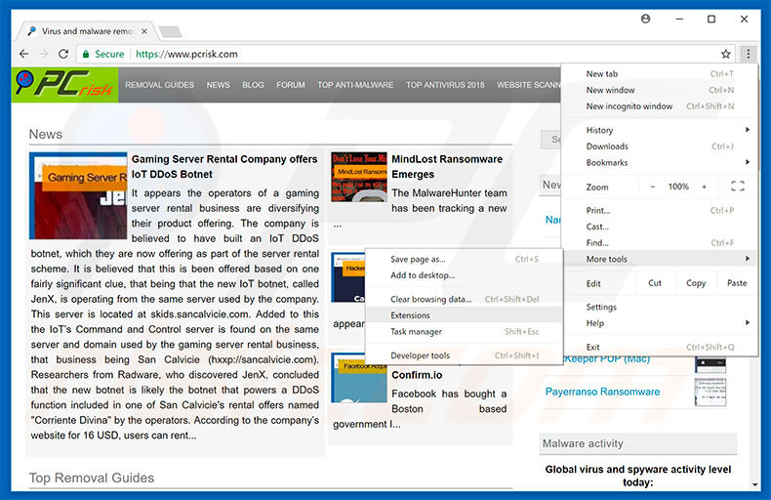Open the Chrome three-dot menu button

(748, 54)
